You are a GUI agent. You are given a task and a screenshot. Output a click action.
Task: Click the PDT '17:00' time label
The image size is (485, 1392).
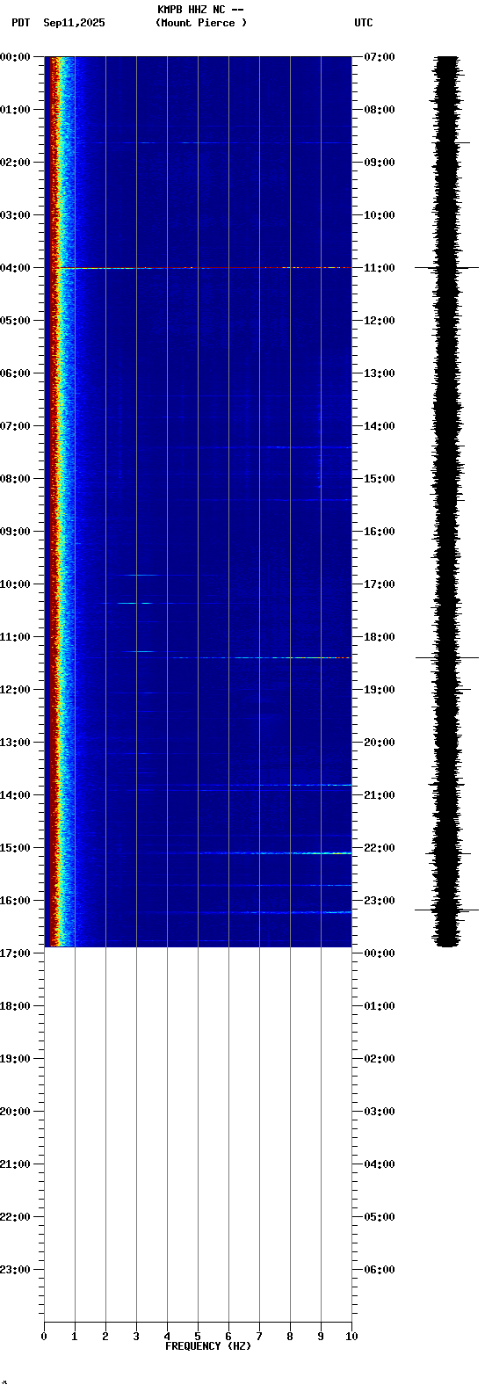(15, 953)
